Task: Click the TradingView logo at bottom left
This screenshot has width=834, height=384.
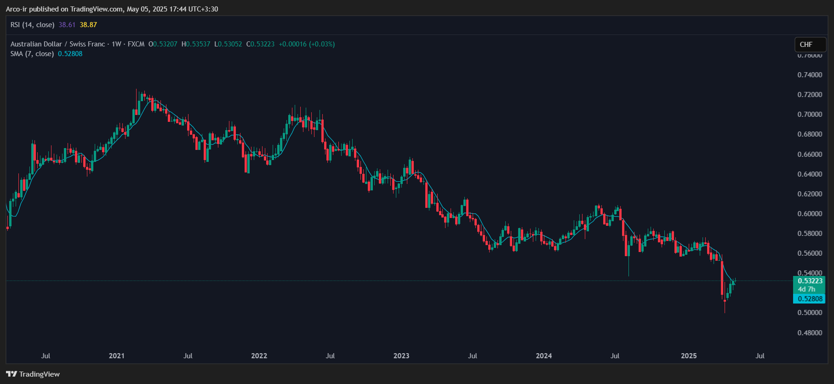Action: coord(33,374)
